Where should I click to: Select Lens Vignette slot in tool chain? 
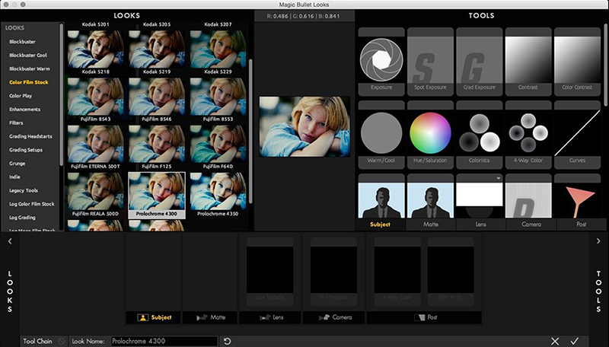click(270, 272)
